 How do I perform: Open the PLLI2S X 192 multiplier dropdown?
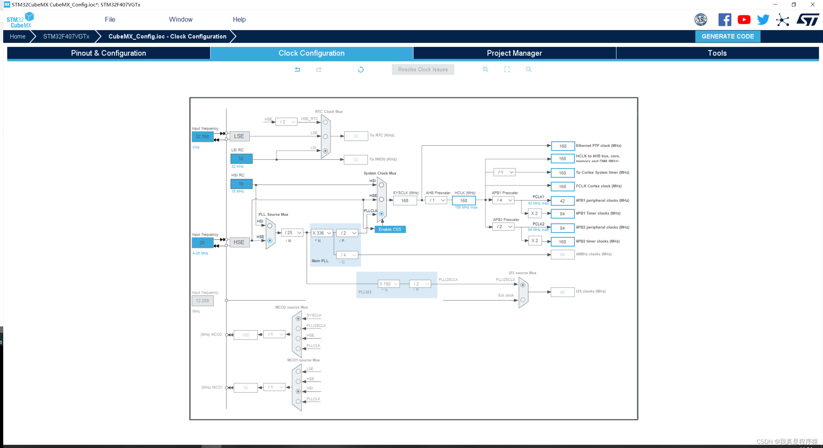[x=389, y=284]
